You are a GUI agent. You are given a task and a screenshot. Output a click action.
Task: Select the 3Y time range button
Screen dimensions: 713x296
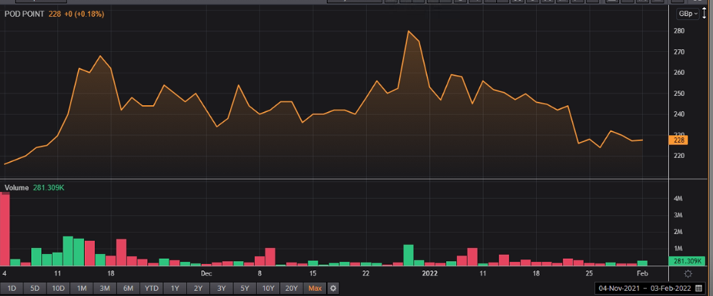pyautogui.click(x=221, y=288)
